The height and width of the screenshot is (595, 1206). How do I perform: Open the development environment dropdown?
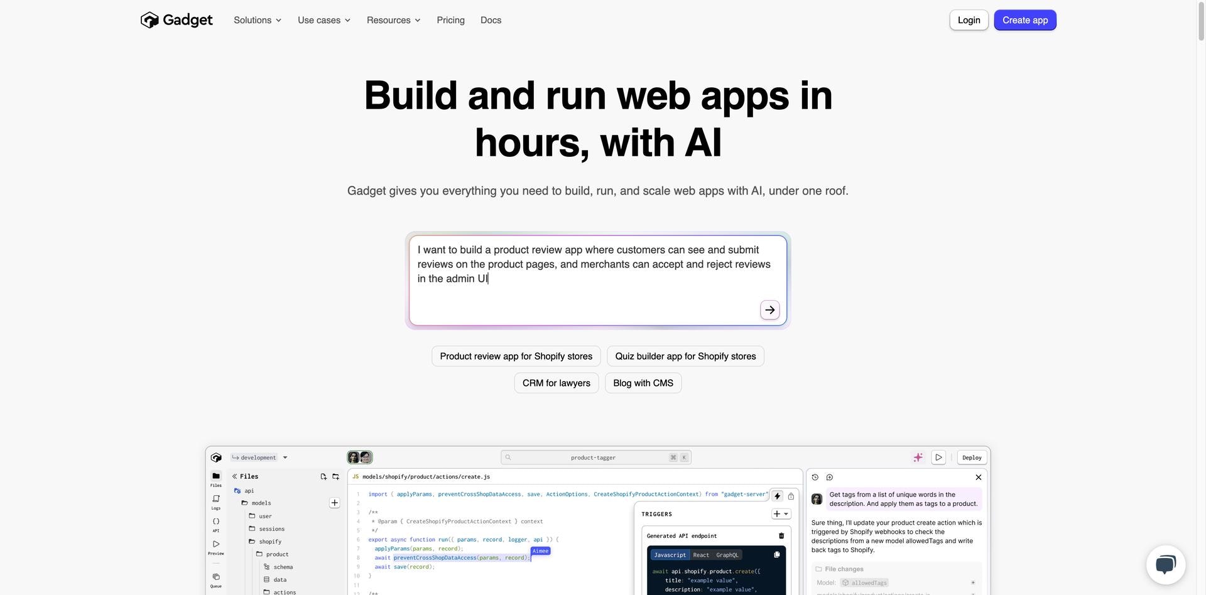(x=259, y=458)
